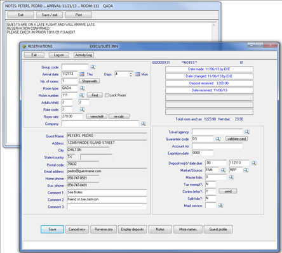Screen dimensions: 282x253
Task: Click the Room rate field 279.00
Action: [x=72, y=117]
